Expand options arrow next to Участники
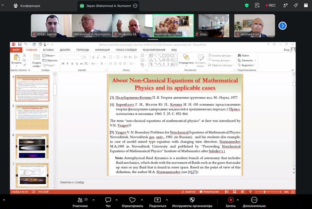The image size is (312, 209). 94,200
